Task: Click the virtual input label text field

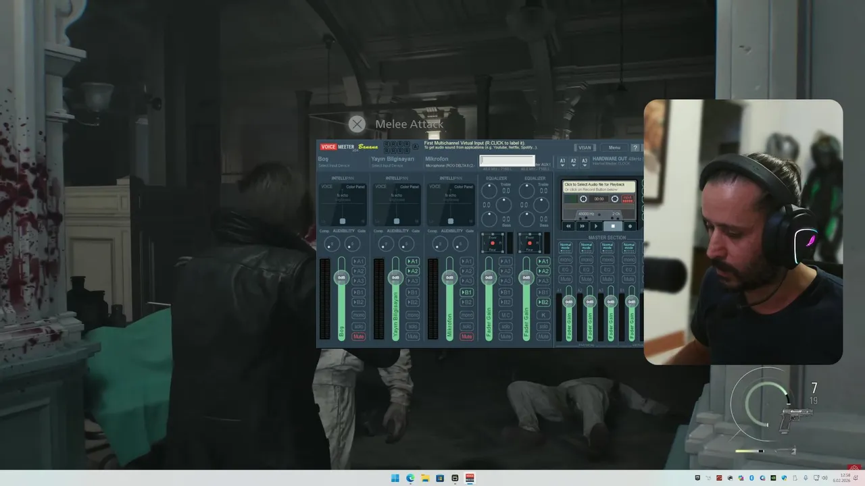Action: (507, 161)
